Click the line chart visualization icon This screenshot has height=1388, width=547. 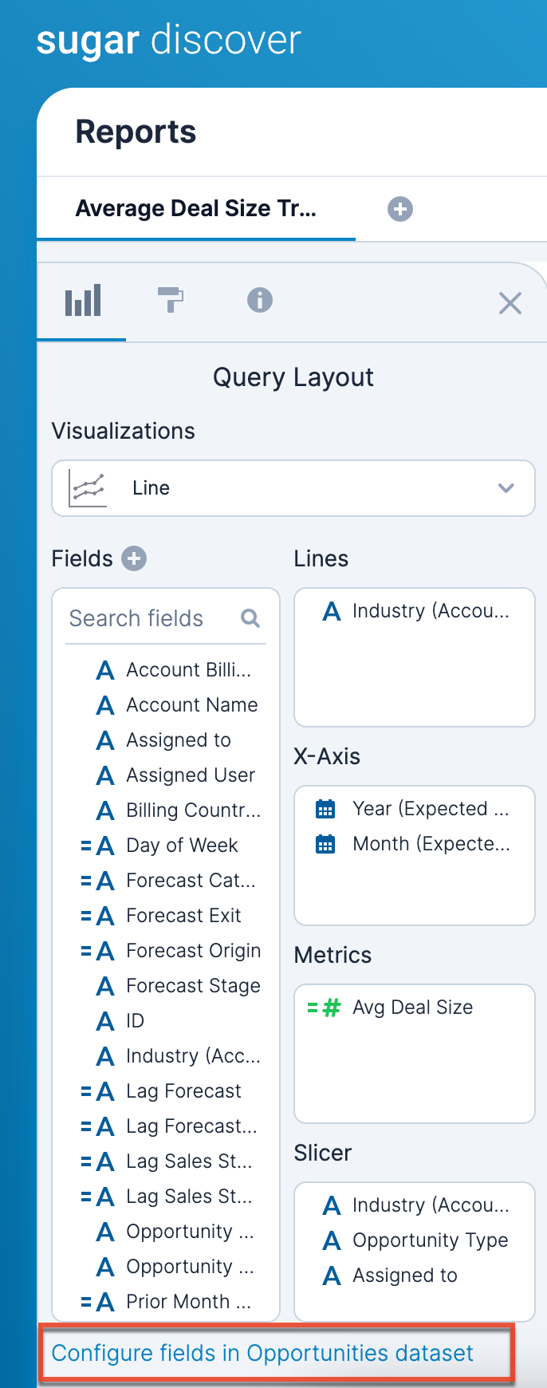point(88,488)
